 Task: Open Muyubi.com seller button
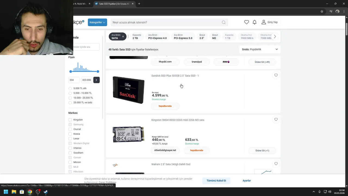coord(165,62)
